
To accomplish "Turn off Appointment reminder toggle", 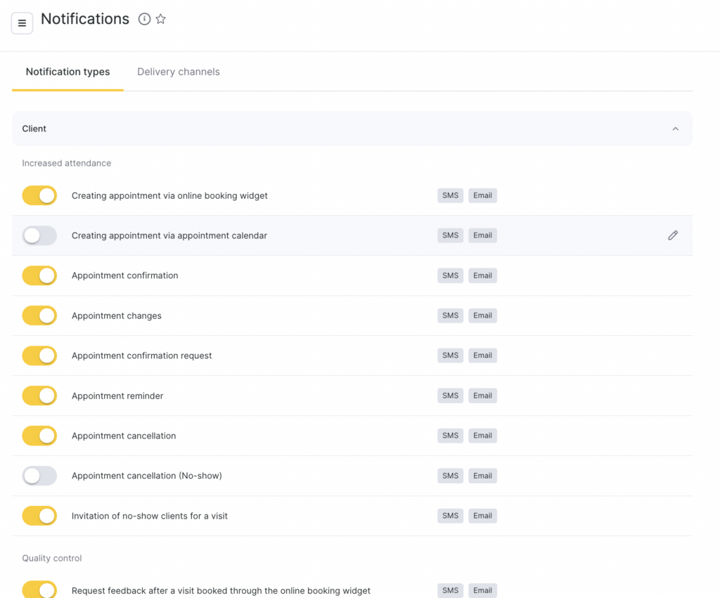I will [x=39, y=396].
